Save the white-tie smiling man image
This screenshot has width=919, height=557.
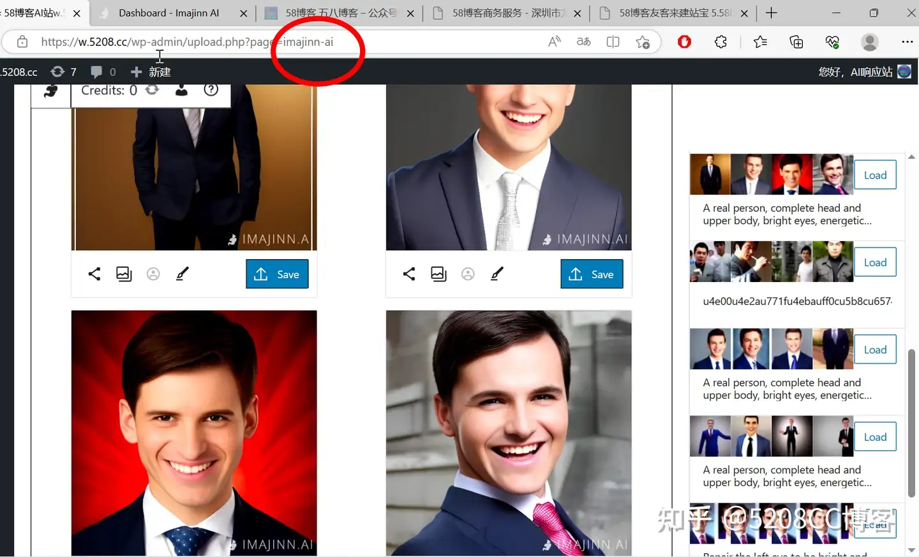coord(592,274)
